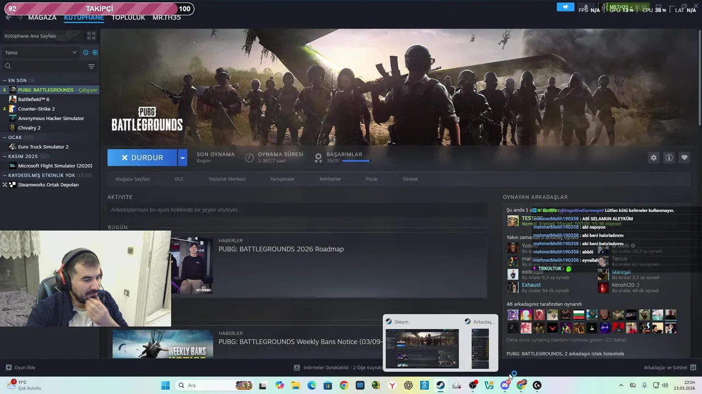
Task: Select Euro Truck Simulator 2
Action: (x=43, y=147)
